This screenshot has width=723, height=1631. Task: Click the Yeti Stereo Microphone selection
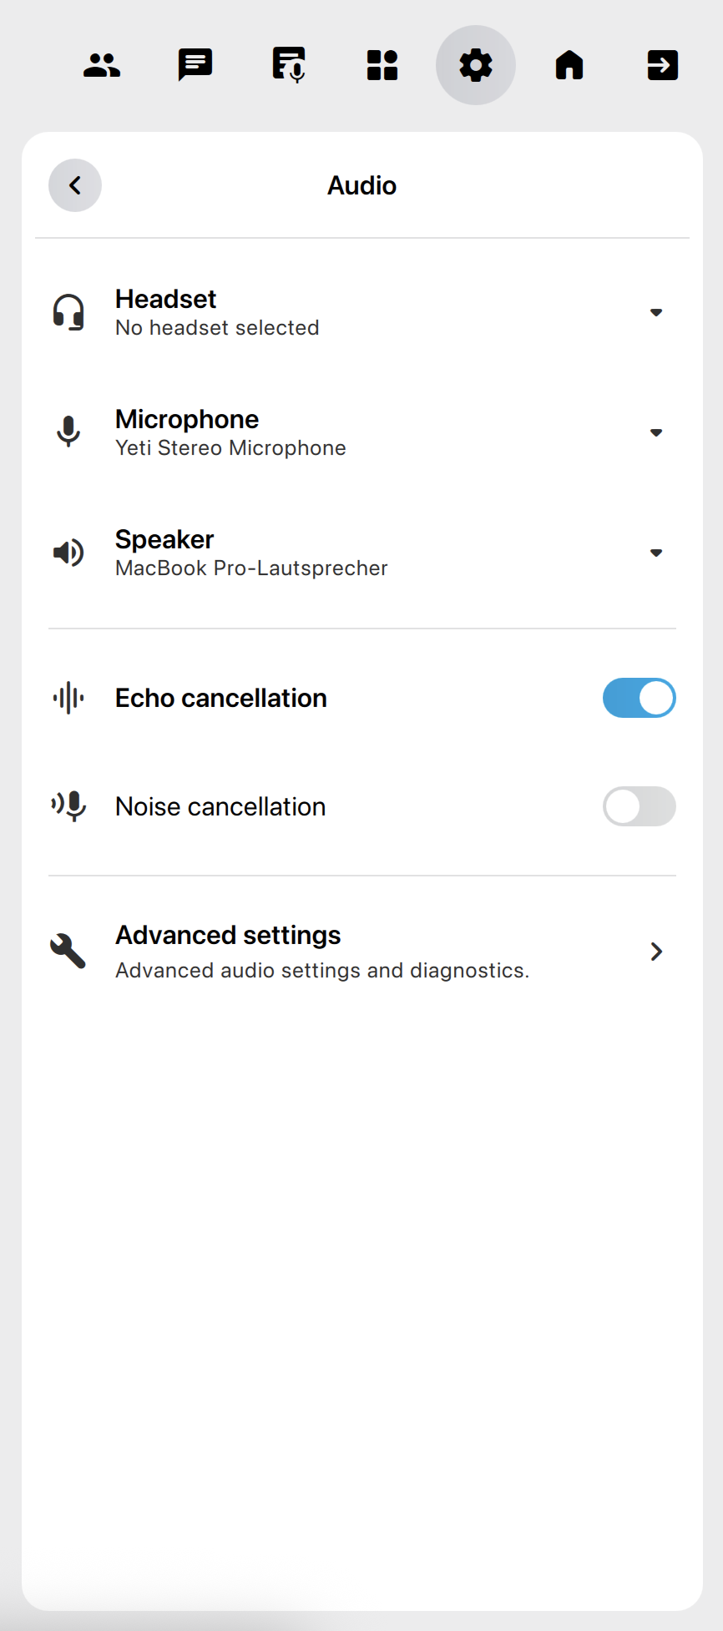point(230,448)
